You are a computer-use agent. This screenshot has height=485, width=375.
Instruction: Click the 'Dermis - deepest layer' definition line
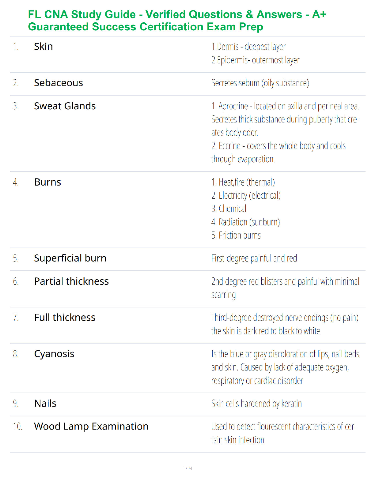[248, 47]
